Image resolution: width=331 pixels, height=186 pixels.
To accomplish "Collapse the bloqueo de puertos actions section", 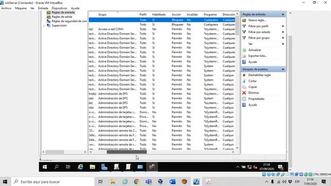I will click(x=283, y=69).
